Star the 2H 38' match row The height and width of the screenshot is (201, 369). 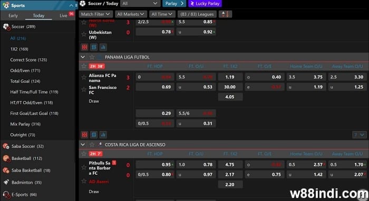[x=84, y=66]
